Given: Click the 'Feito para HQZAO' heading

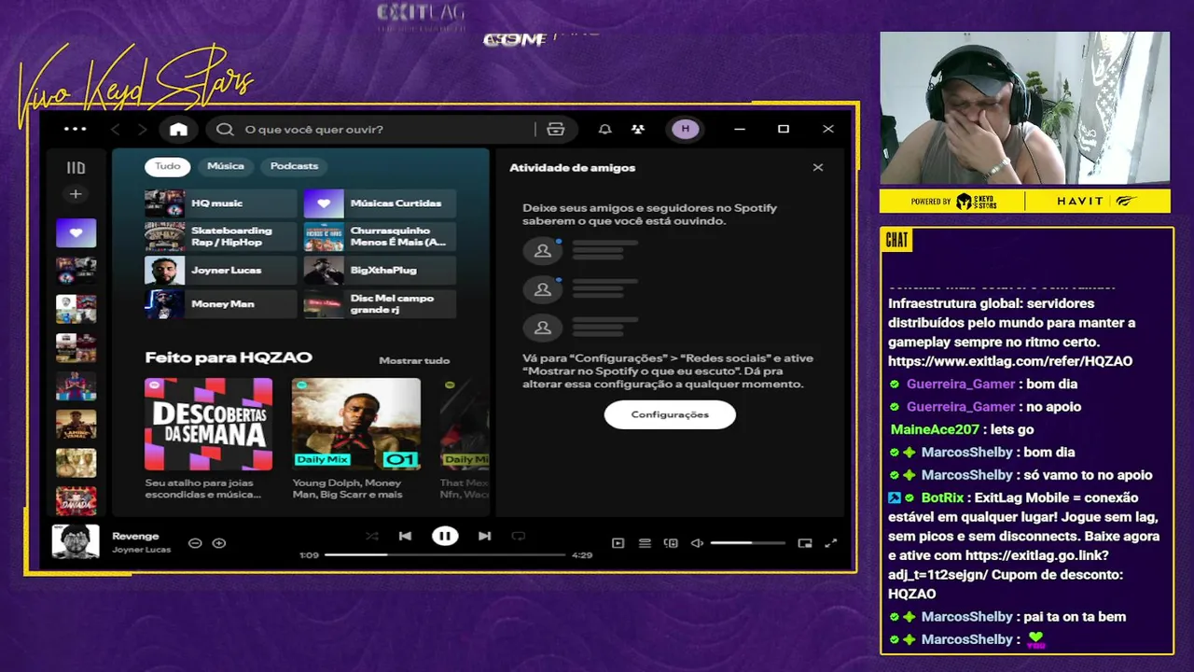Looking at the screenshot, I should click(229, 357).
